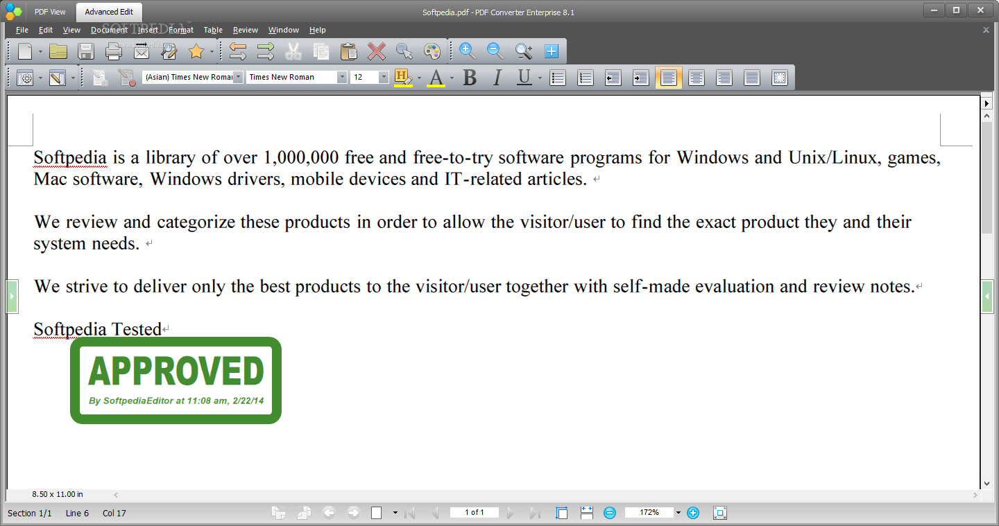Screen dimensions: 999x526
Task: Create a new document with the blank page icon
Action: 25,51
